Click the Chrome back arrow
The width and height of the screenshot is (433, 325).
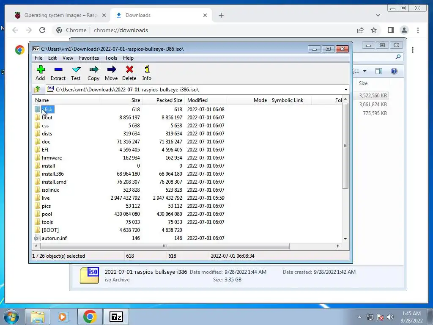pyautogui.click(x=15, y=30)
